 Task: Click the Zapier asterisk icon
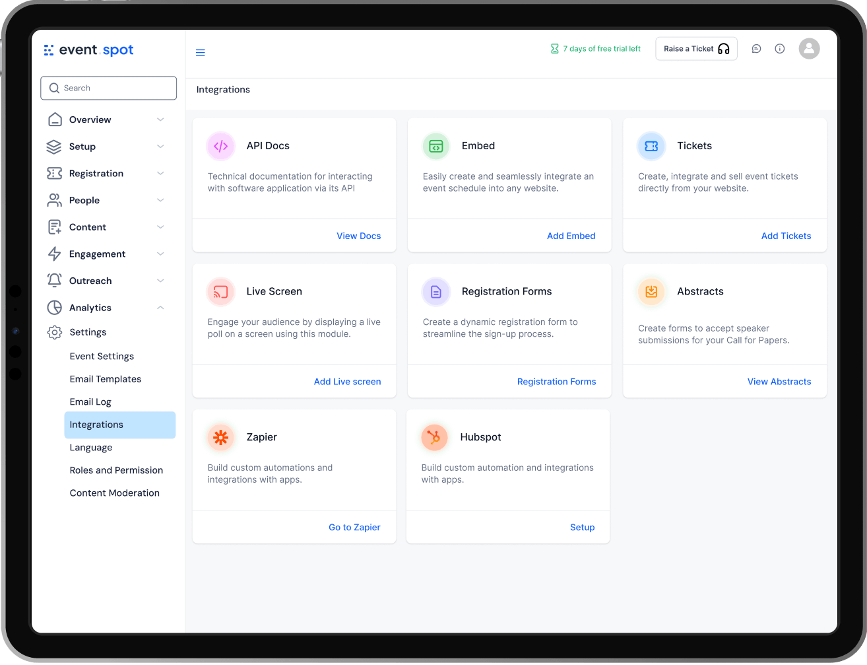point(221,437)
